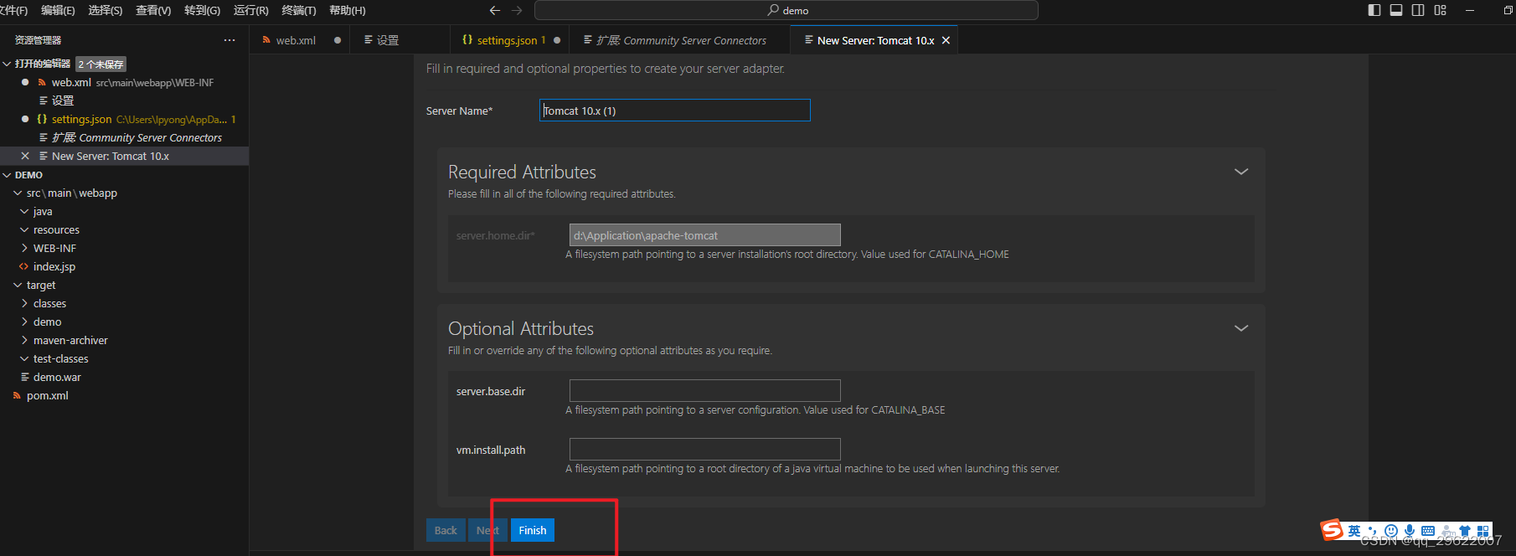Viewport: 1516px width, 556px height.
Task: Collapse the Required Attributes section
Action: [x=1241, y=172]
